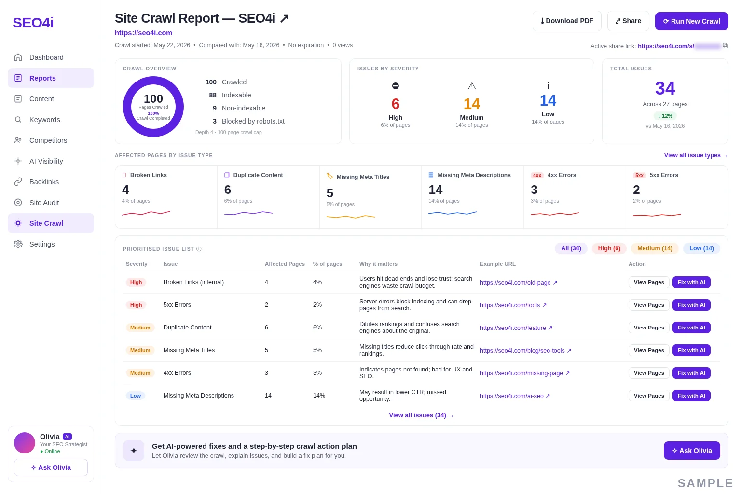Fix Missing Meta Descriptions with AI

pyautogui.click(x=691, y=396)
